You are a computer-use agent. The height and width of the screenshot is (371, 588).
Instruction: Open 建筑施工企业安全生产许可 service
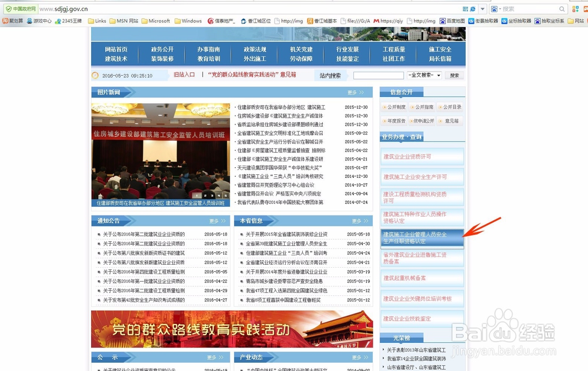[422, 177]
